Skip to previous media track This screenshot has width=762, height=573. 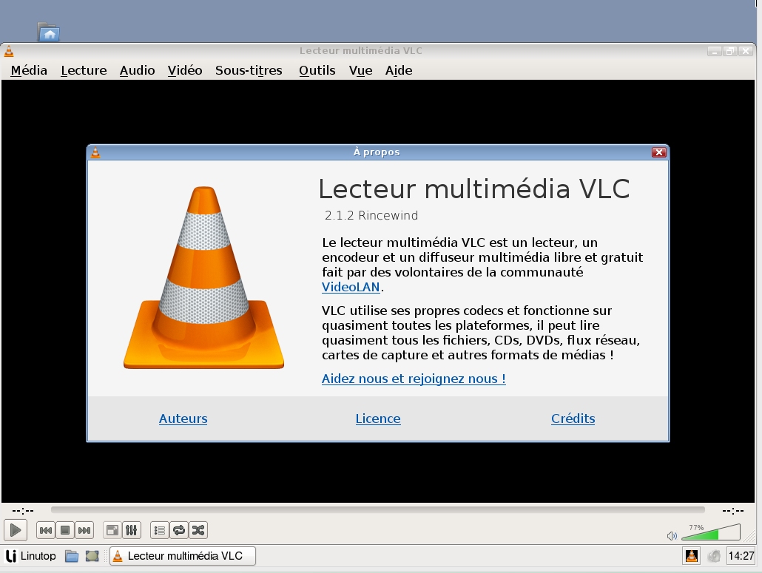tap(46, 530)
